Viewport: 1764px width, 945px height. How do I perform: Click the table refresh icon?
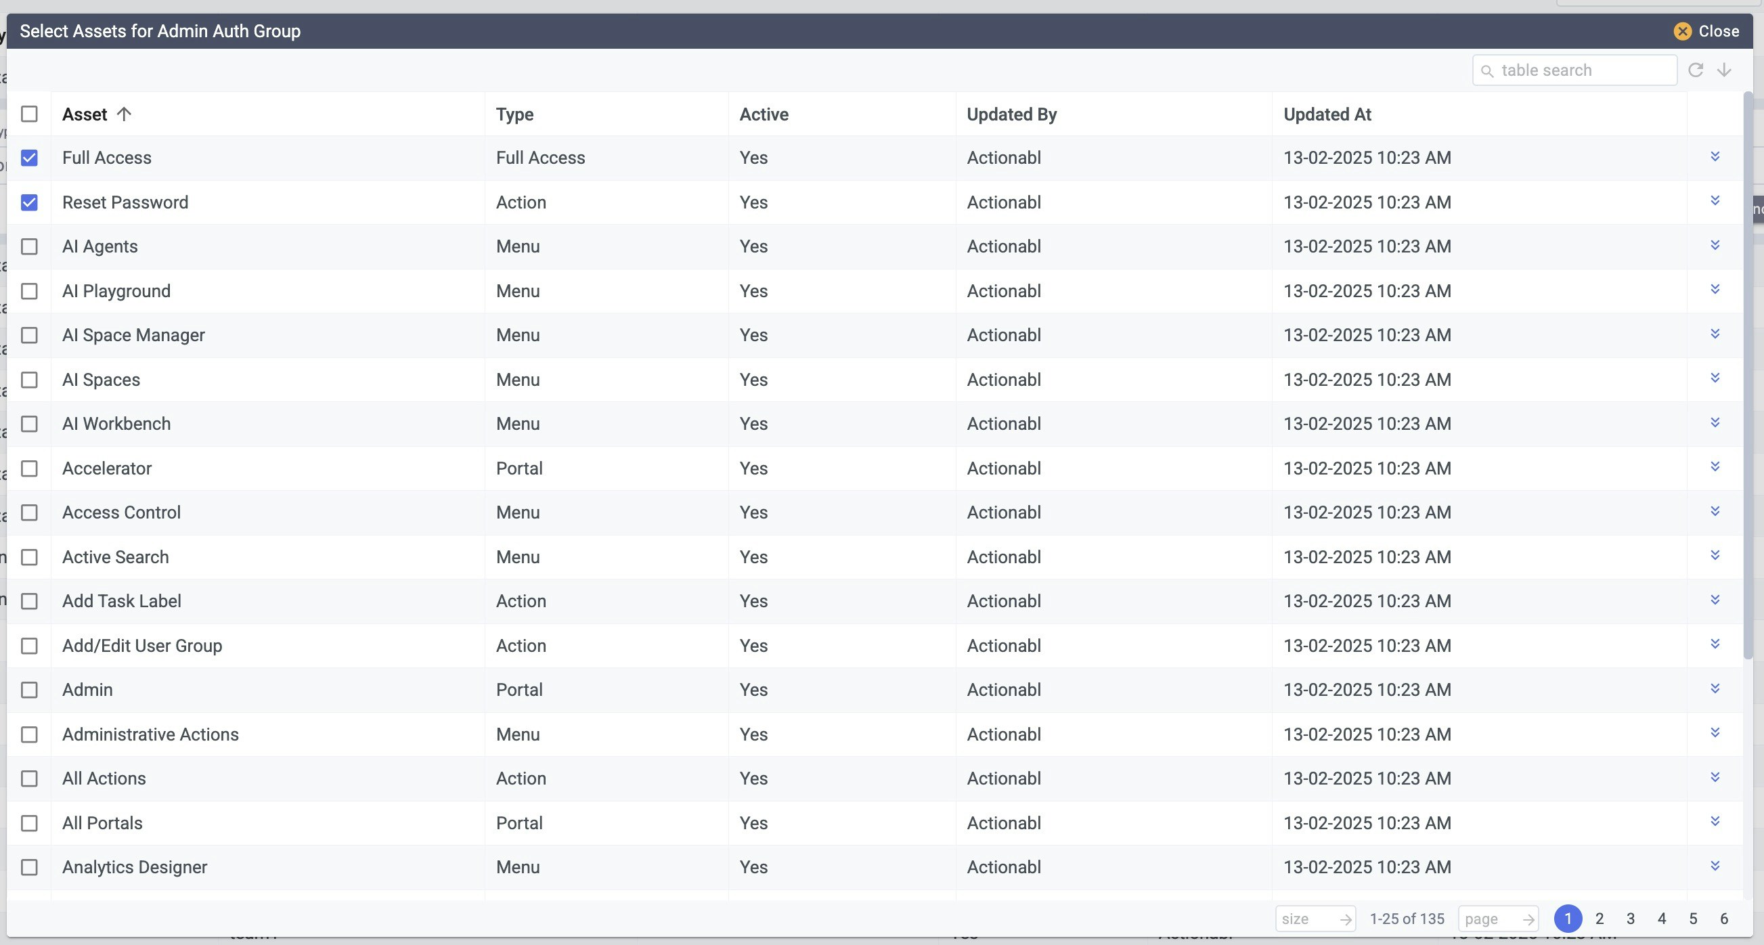point(1696,70)
